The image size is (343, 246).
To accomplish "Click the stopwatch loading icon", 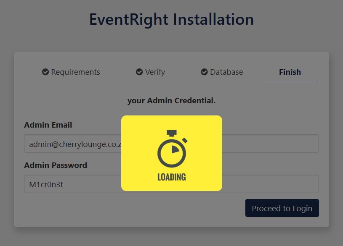I will tap(172, 149).
